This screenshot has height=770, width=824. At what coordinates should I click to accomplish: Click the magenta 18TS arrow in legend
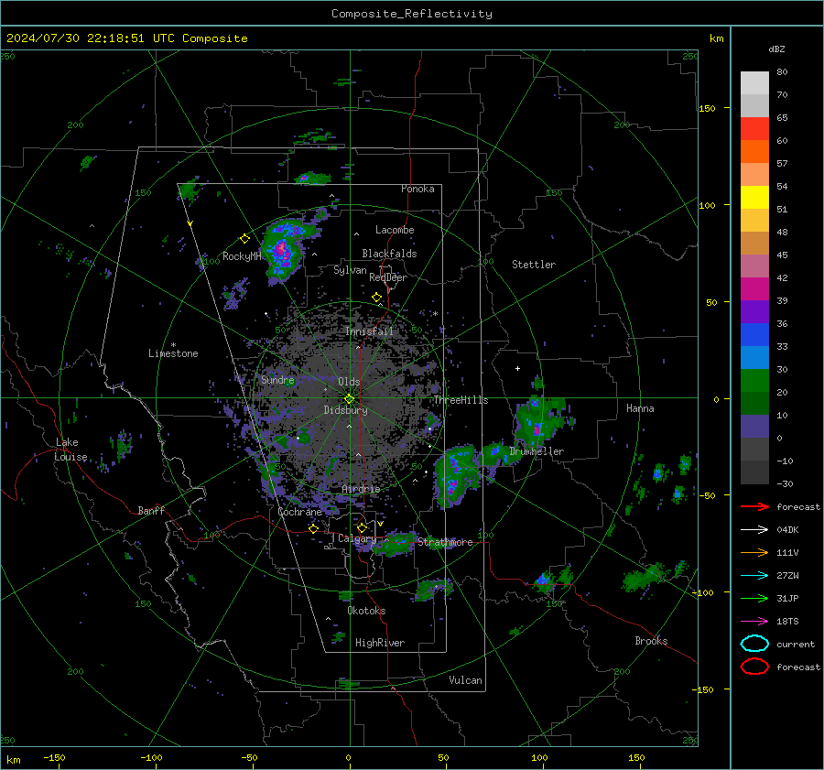pos(754,622)
